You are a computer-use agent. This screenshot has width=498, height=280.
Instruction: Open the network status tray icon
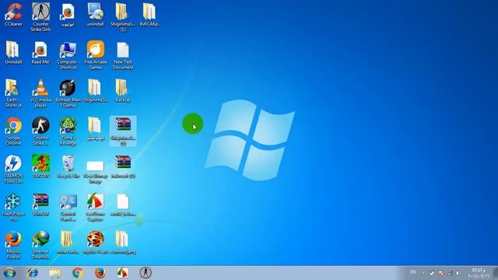[x=450, y=273]
